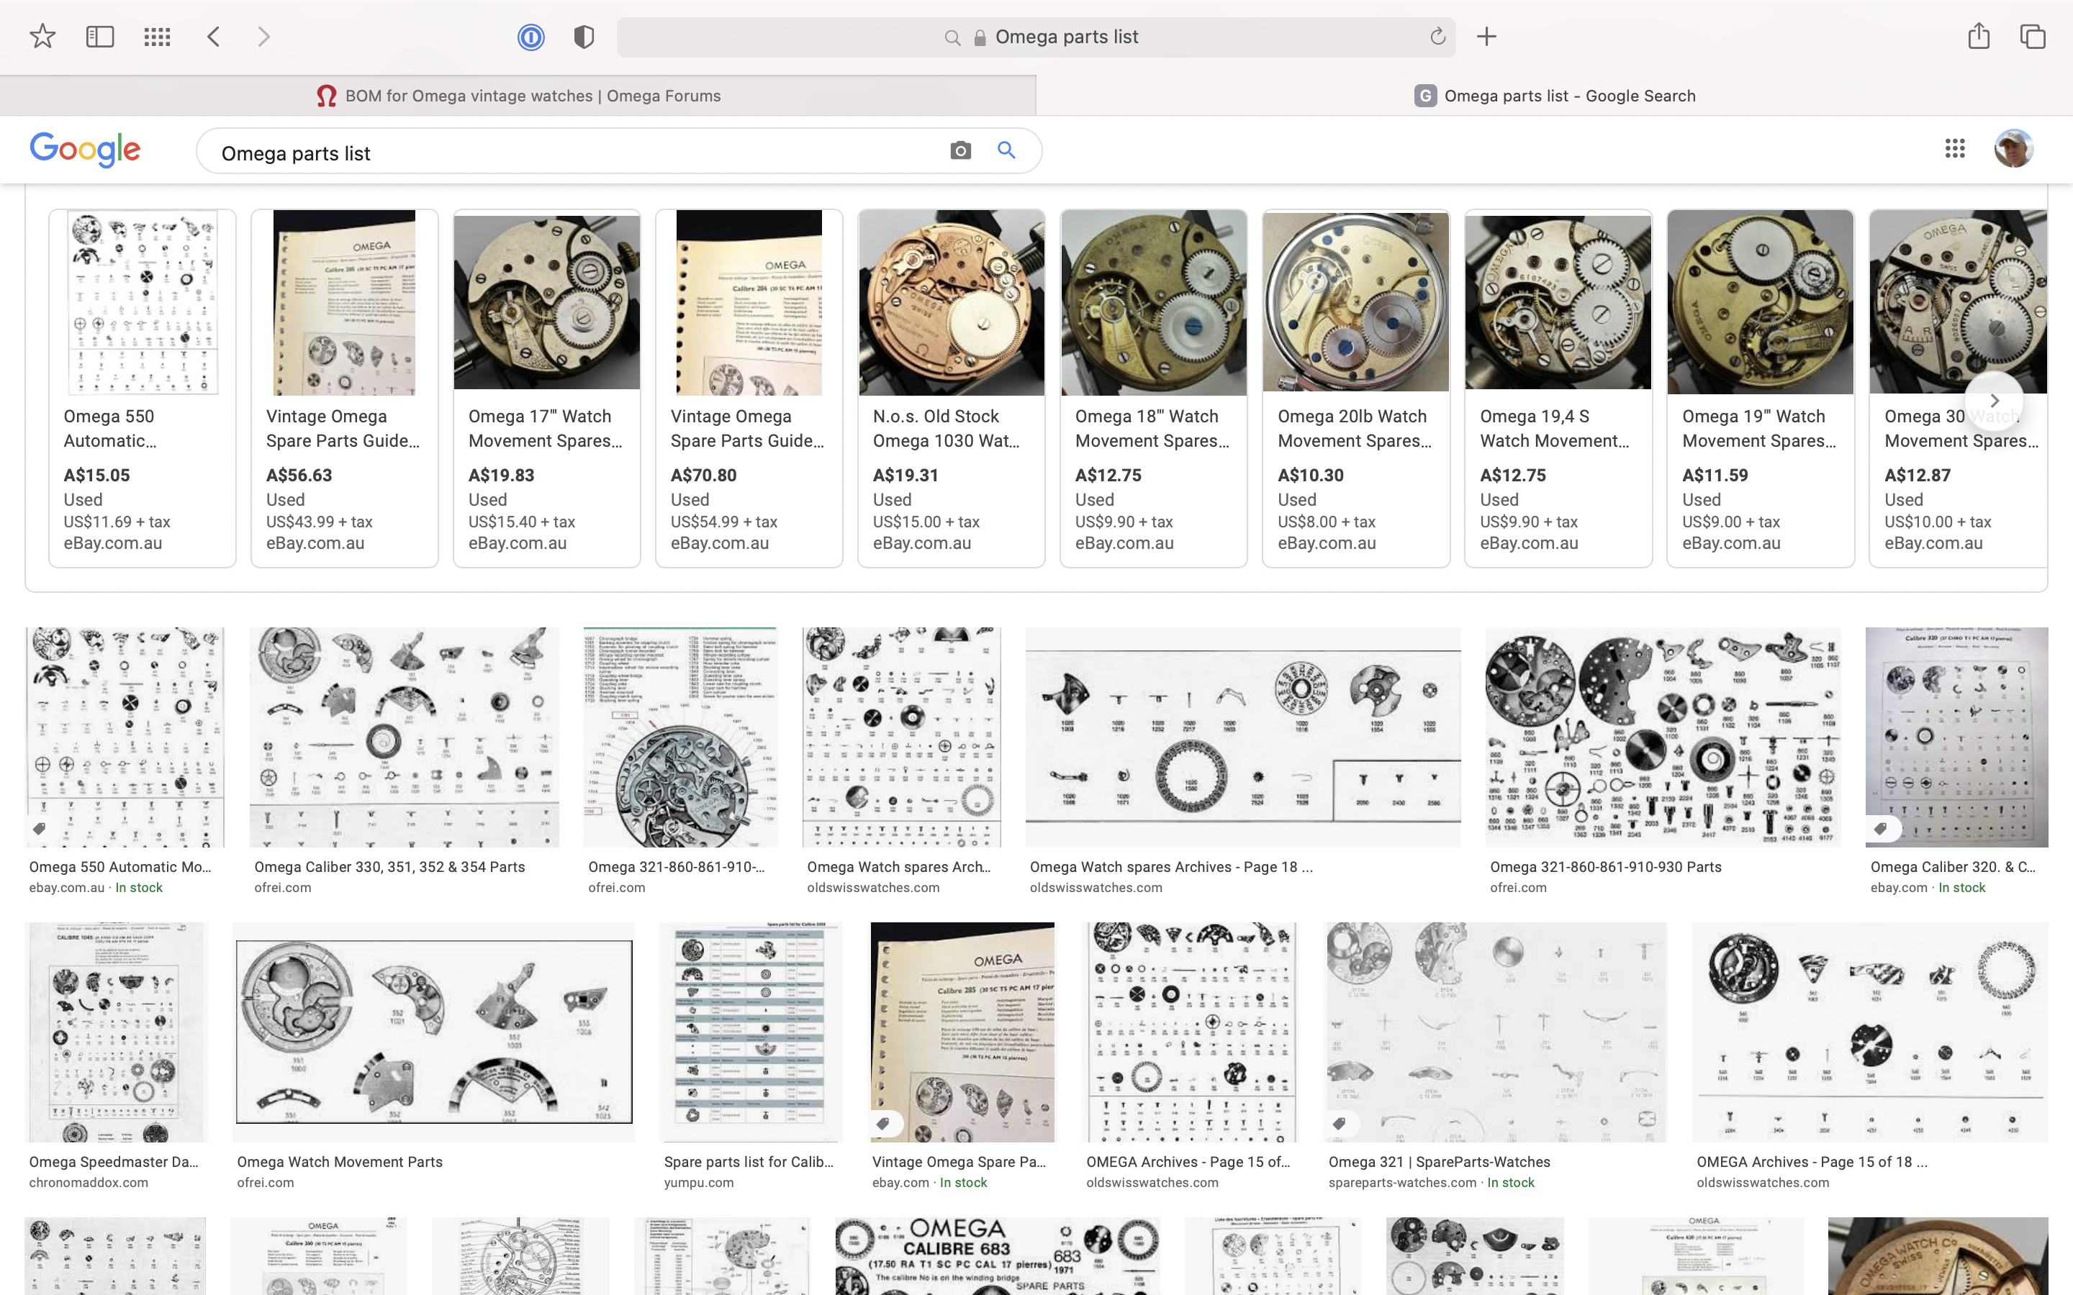Open Google account profile picture
The height and width of the screenshot is (1295, 2073).
click(x=2013, y=149)
